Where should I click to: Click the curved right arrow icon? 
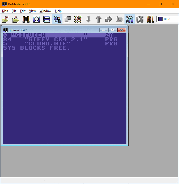(109, 19)
